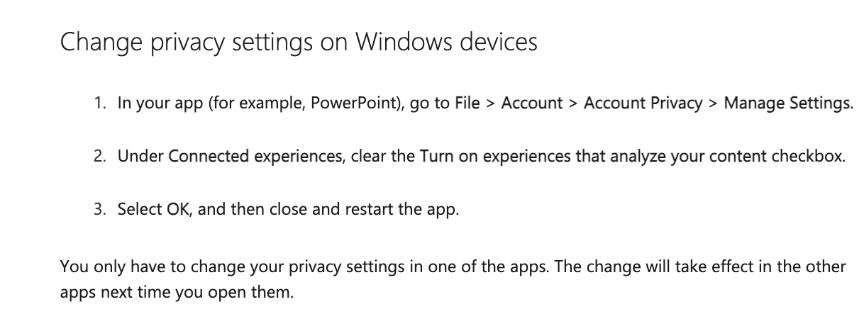Screen dimensions: 864x331
Task: Click "close and restart the app" text
Action: [362, 211]
